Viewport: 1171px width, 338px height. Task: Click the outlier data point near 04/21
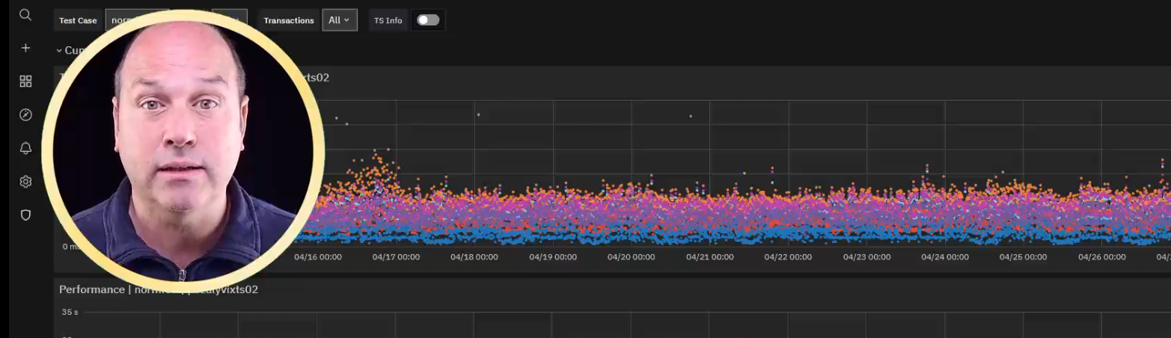(691, 116)
